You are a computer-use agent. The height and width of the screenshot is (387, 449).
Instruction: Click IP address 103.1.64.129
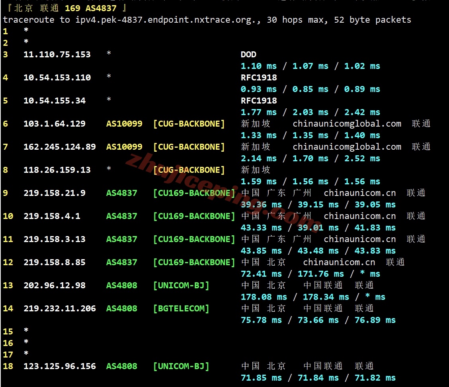[55, 124]
